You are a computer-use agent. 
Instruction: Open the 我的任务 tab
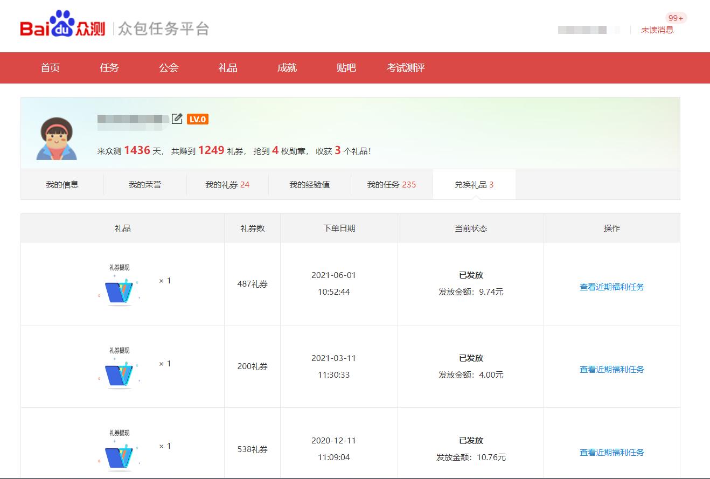pyautogui.click(x=392, y=185)
